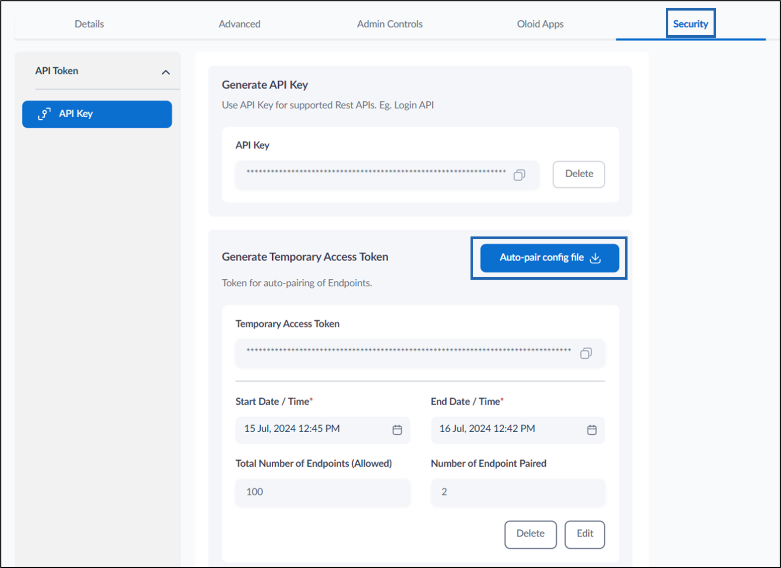This screenshot has height=568, width=781.
Task: Click the 'Generate API Key' heading
Action: 265,85
